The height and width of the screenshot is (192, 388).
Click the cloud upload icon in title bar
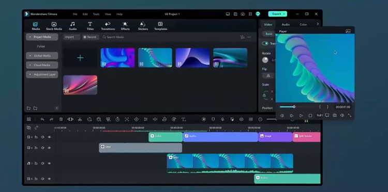pyautogui.click(x=243, y=14)
